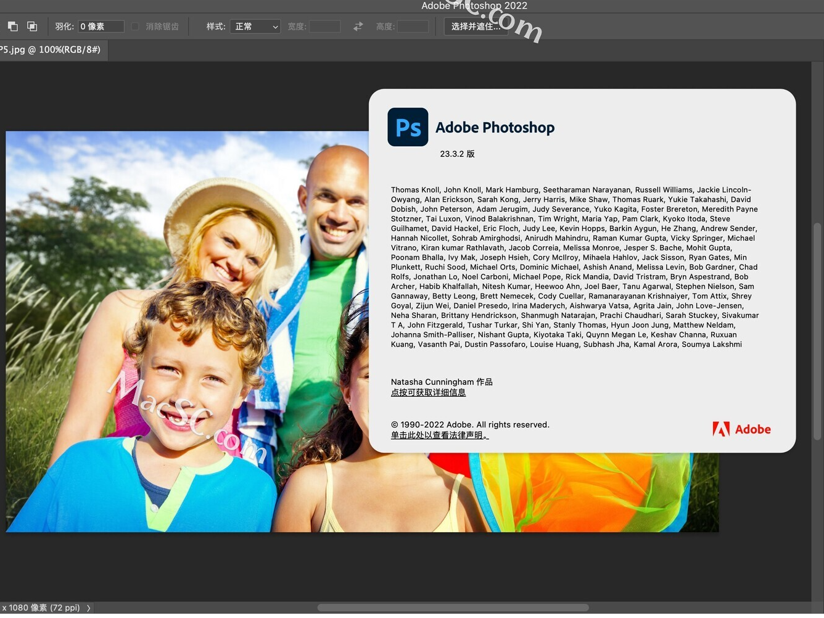This screenshot has width=824, height=618.
Task: Enable the 消除锯齿 anti-alias checkbox
Action: tap(134, 26)
